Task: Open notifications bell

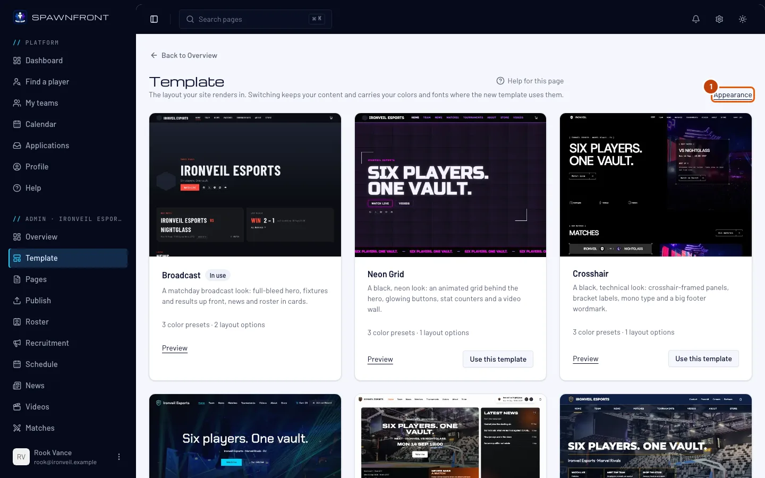Action: (x=696, y=19)
